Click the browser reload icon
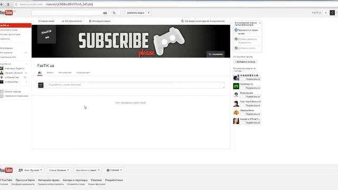 [x=16, y=4]
